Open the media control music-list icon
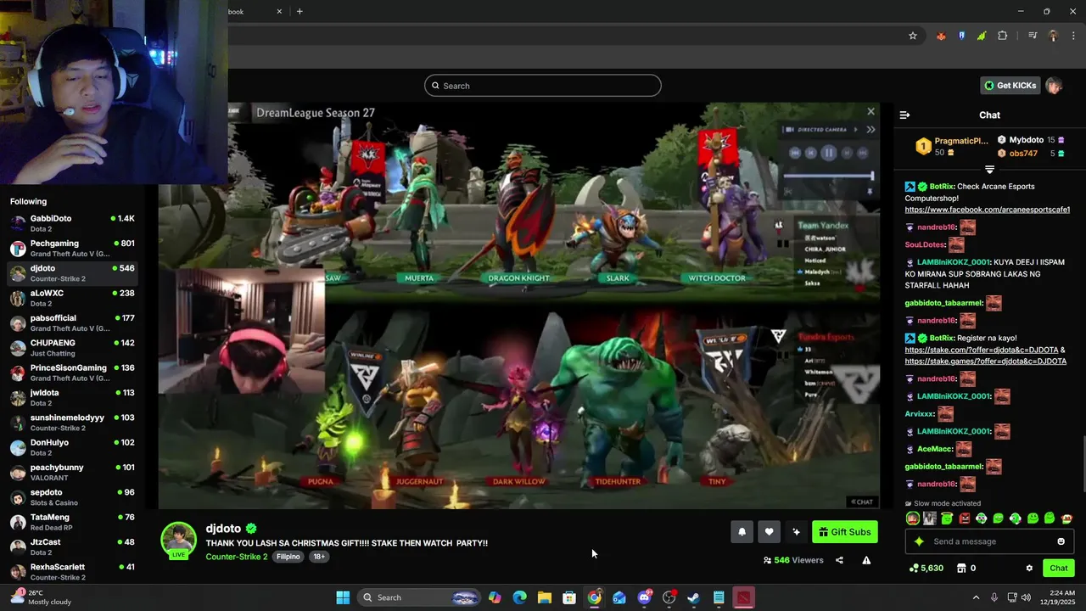Viewport: 1086px width, 611px height. click(1033, 36)
